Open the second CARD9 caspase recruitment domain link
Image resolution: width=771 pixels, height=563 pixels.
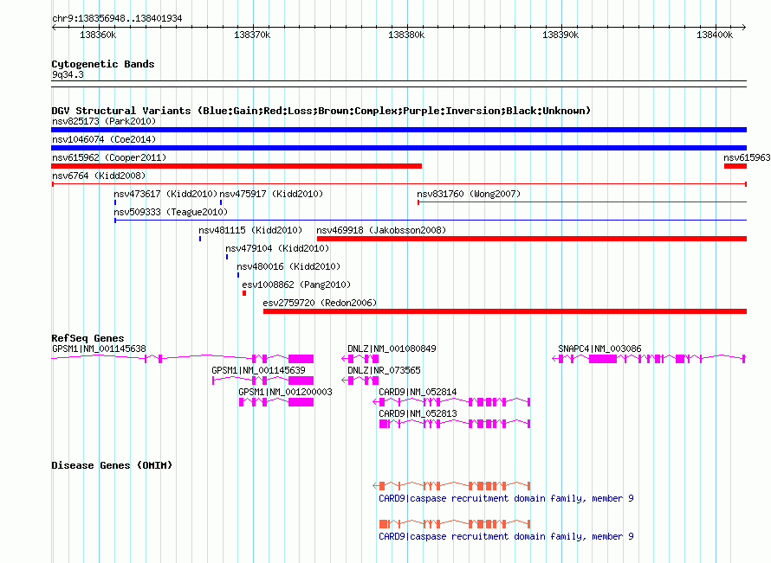tap(506, 536)
